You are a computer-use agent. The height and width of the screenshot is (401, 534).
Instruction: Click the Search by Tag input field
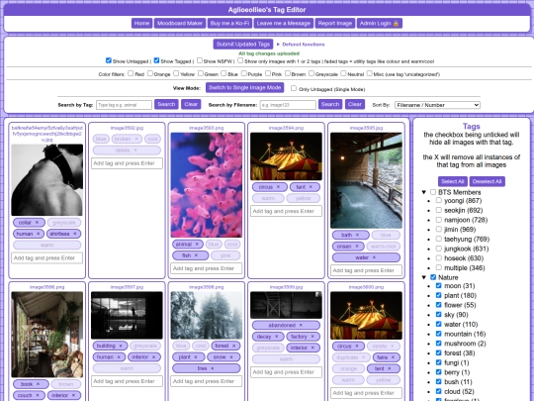point(124,105)
